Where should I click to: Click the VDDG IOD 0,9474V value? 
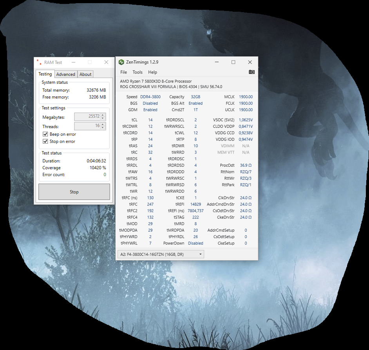(x=246, y=139)
